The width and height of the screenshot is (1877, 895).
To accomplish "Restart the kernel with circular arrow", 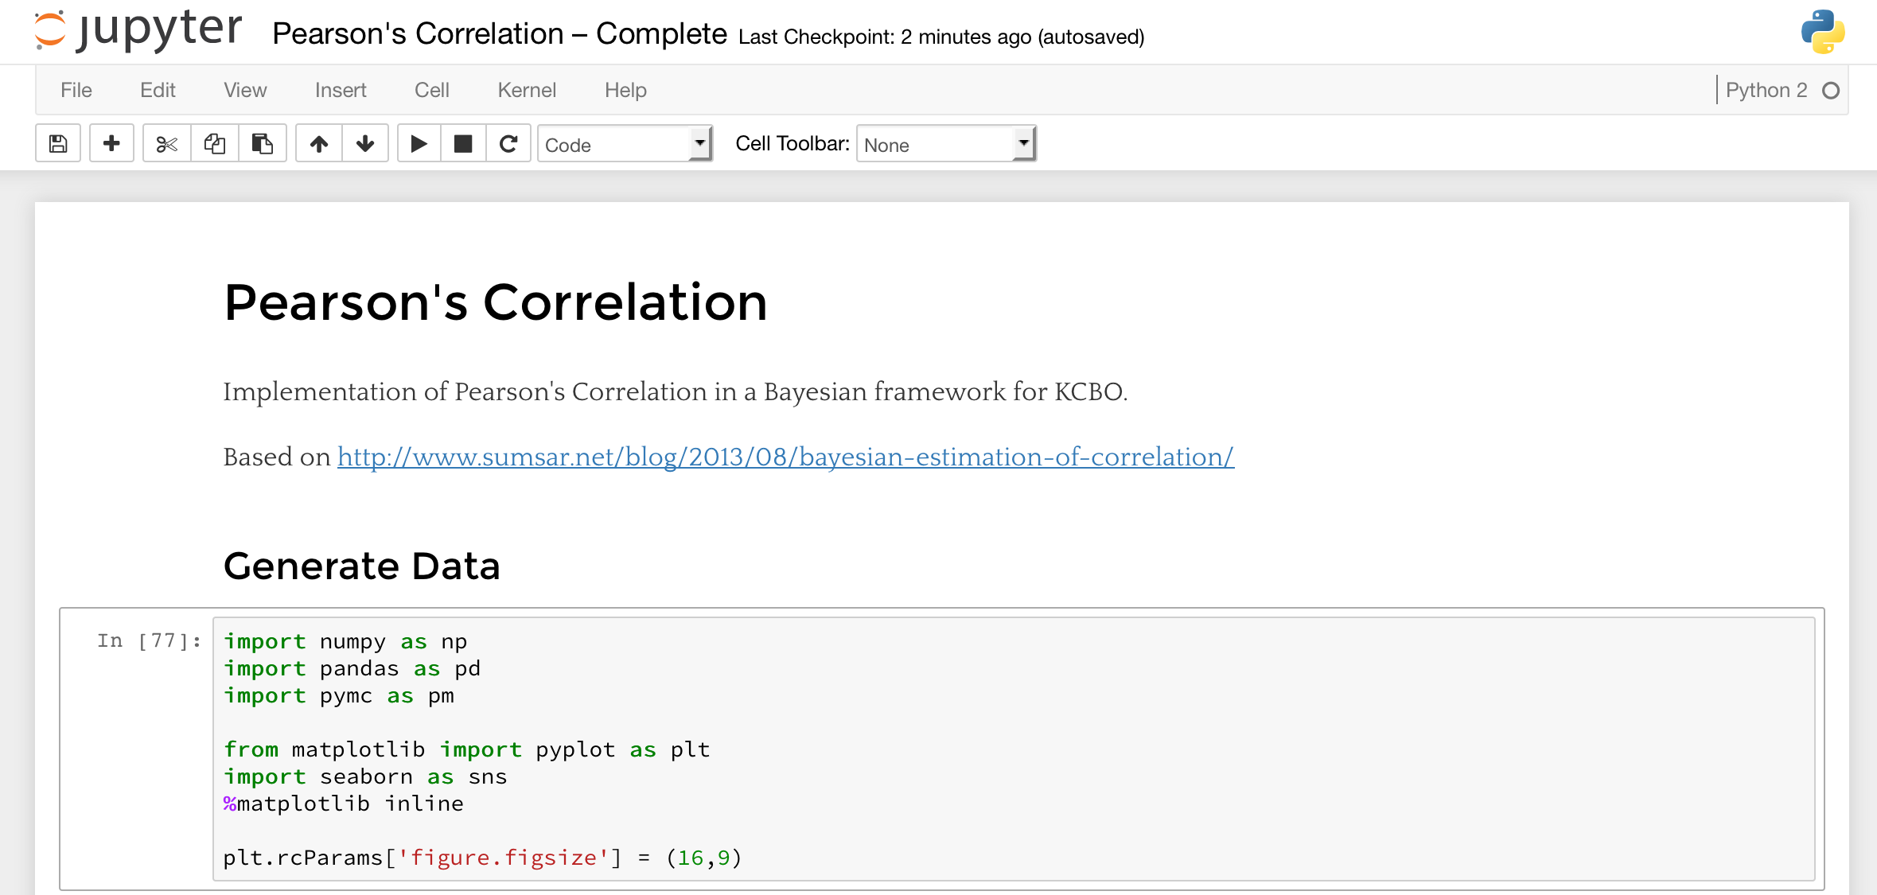I will (x=508, y=144).
